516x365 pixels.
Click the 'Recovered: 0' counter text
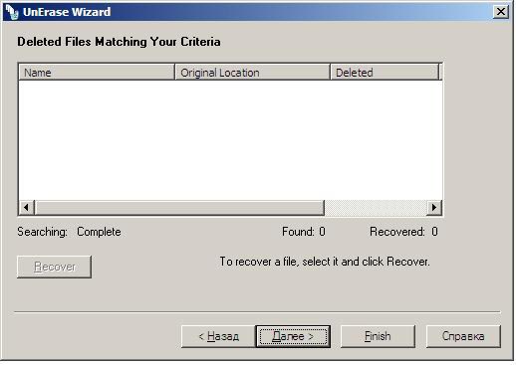pos(403,232)
